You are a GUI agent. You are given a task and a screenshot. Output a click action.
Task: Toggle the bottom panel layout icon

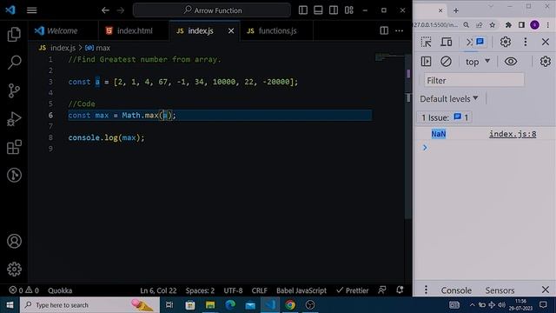click(318, 10)
